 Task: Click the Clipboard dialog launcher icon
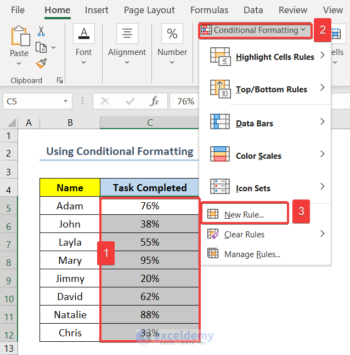[60, 80]
